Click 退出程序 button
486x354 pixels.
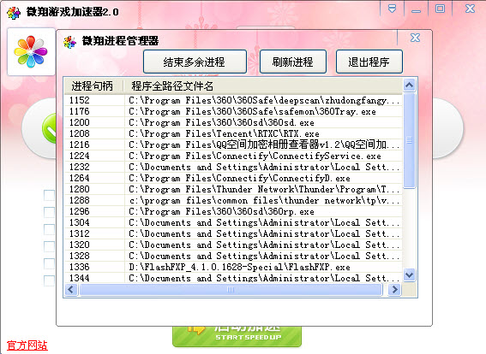pos(369,62)
